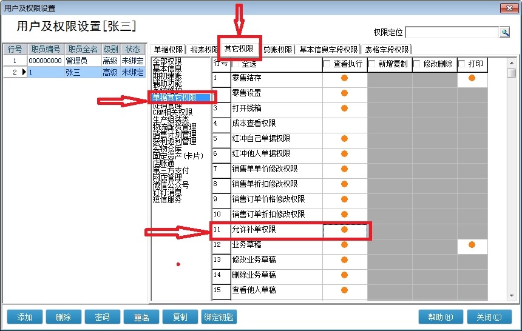Select 固定资产(卡片) in the category list
Viewport: 522px width, 331px height.
tap(177, 155)
